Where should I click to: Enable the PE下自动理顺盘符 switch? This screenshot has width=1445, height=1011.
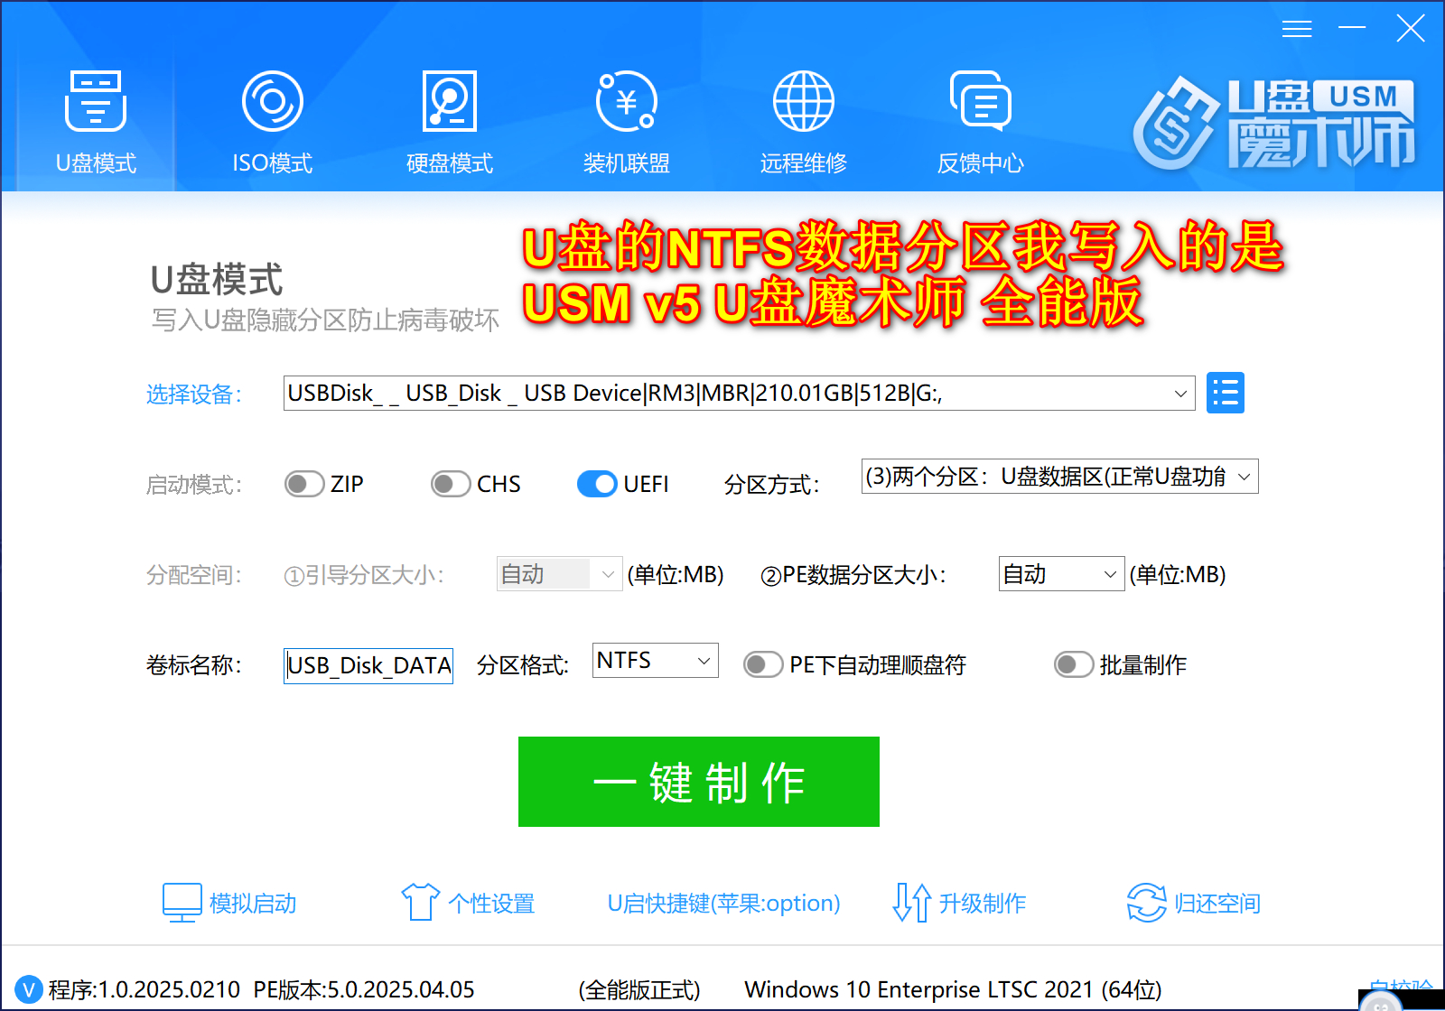[763, 665]
